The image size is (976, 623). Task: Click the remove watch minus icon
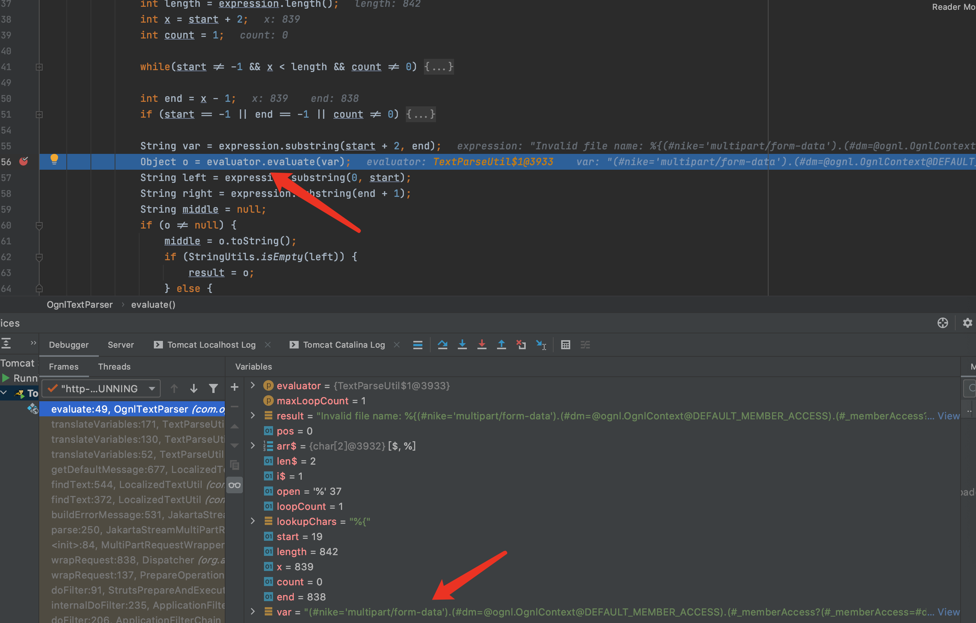click(234, 406)
